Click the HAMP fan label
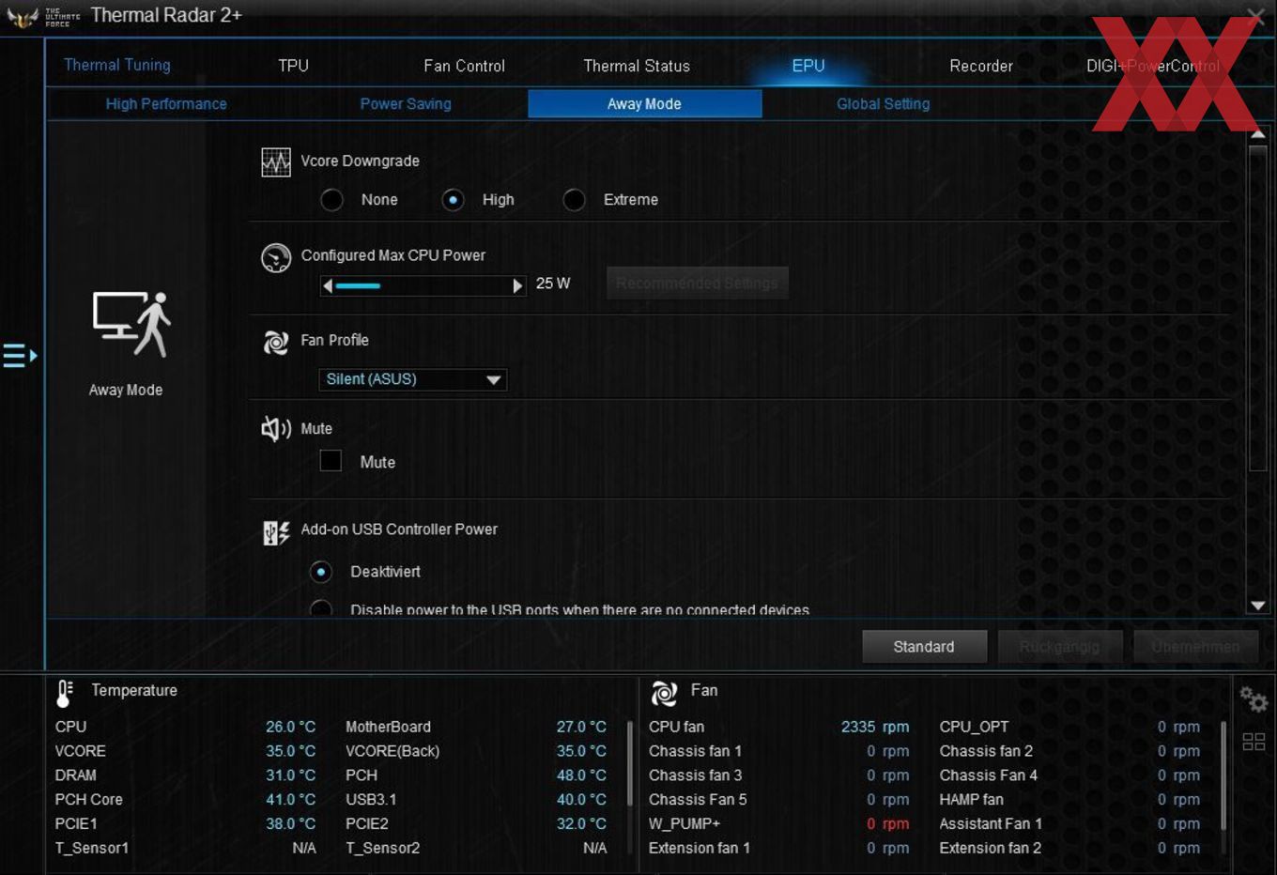 pyautogui.click(x=971, y=800)
